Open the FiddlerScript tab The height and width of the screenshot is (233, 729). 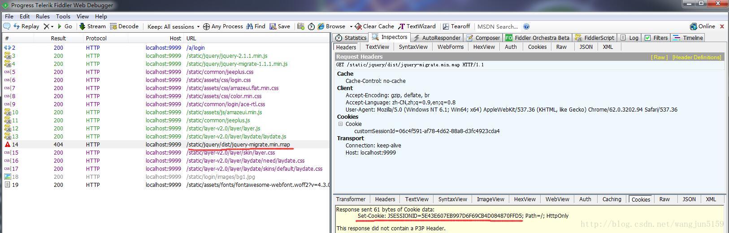pyautogui.click(x=595, y=38)
